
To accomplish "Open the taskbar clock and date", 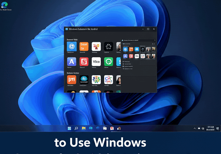I will [x=210, y=128].
